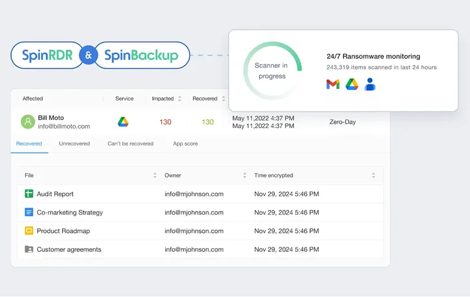Select the App score tab
Screen dimensions: 470x297
(185, 144)
